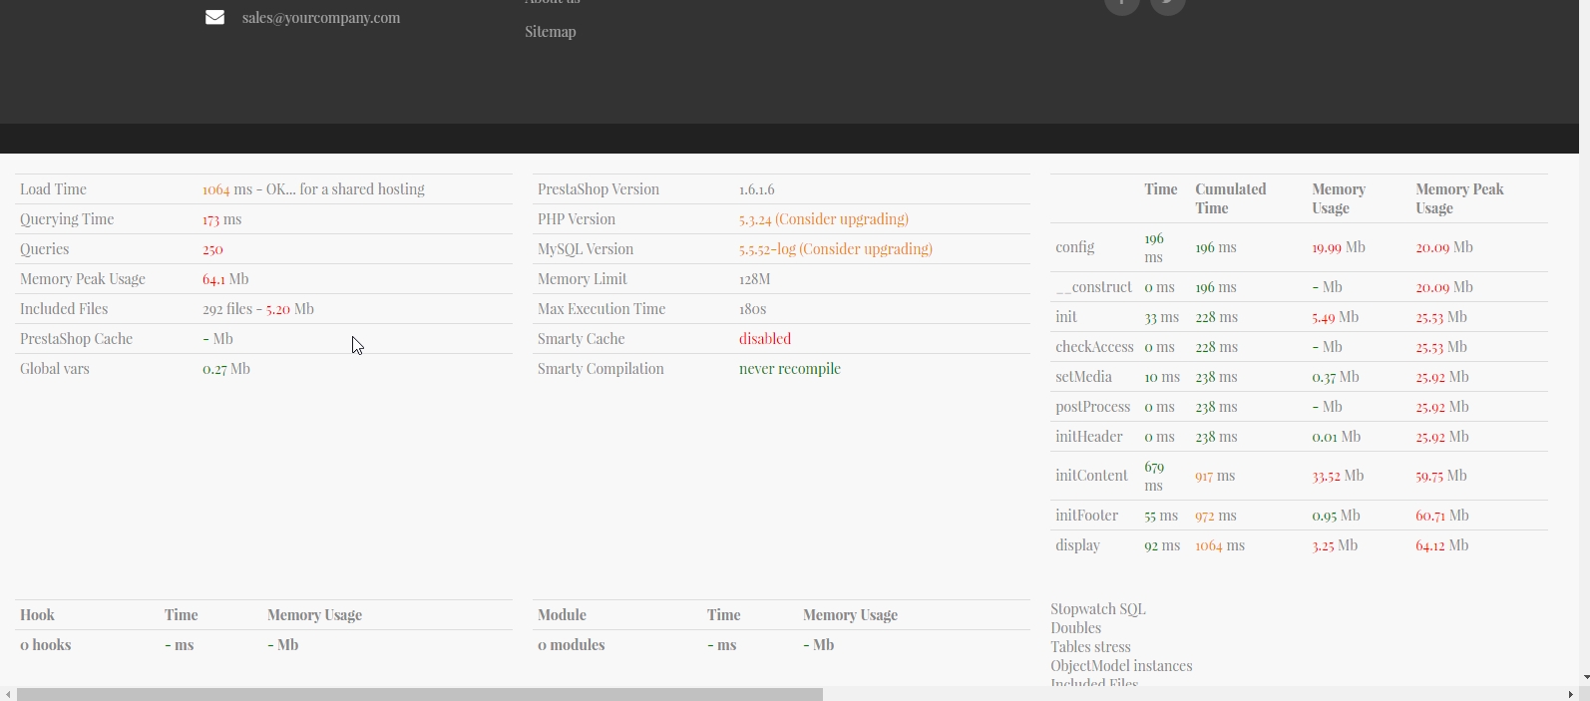This screenshot has height=701, width=1590.
Task: Select the '0 hooks' summary cell
Action: (46, 645)
